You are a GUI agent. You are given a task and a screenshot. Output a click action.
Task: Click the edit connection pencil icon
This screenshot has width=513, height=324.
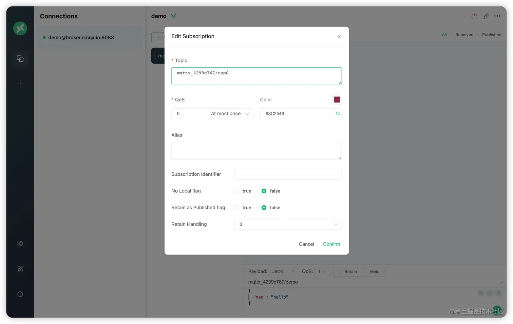[x=486, y=16]
